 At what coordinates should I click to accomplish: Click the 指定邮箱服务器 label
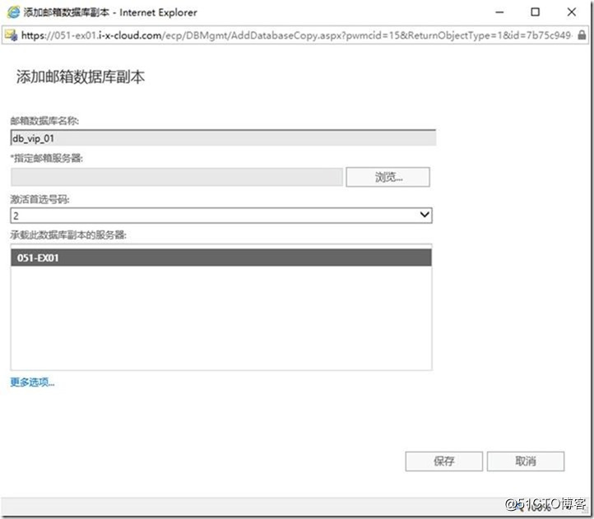(x=47, y=158)
